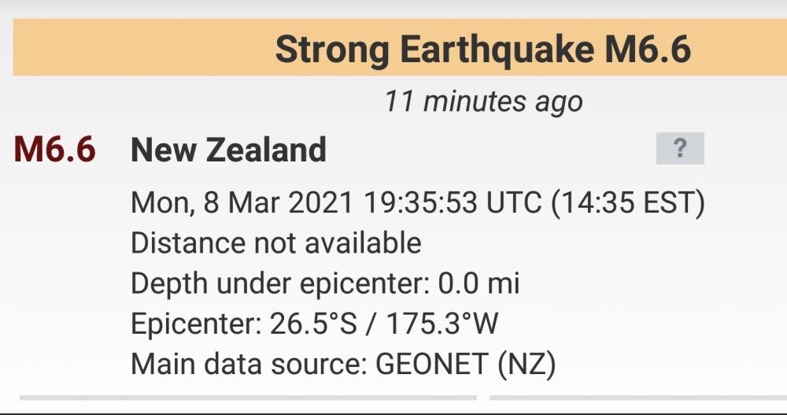Click the words "Strong Earthquake" in the header

pyautogui.click(x=435, y=50)
